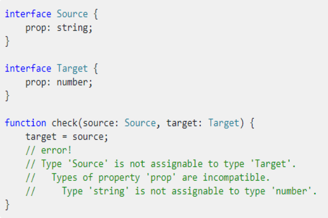
Task: Click 'prop' property in Target interface
Action: pyautogui.click(x=36, y=83)
